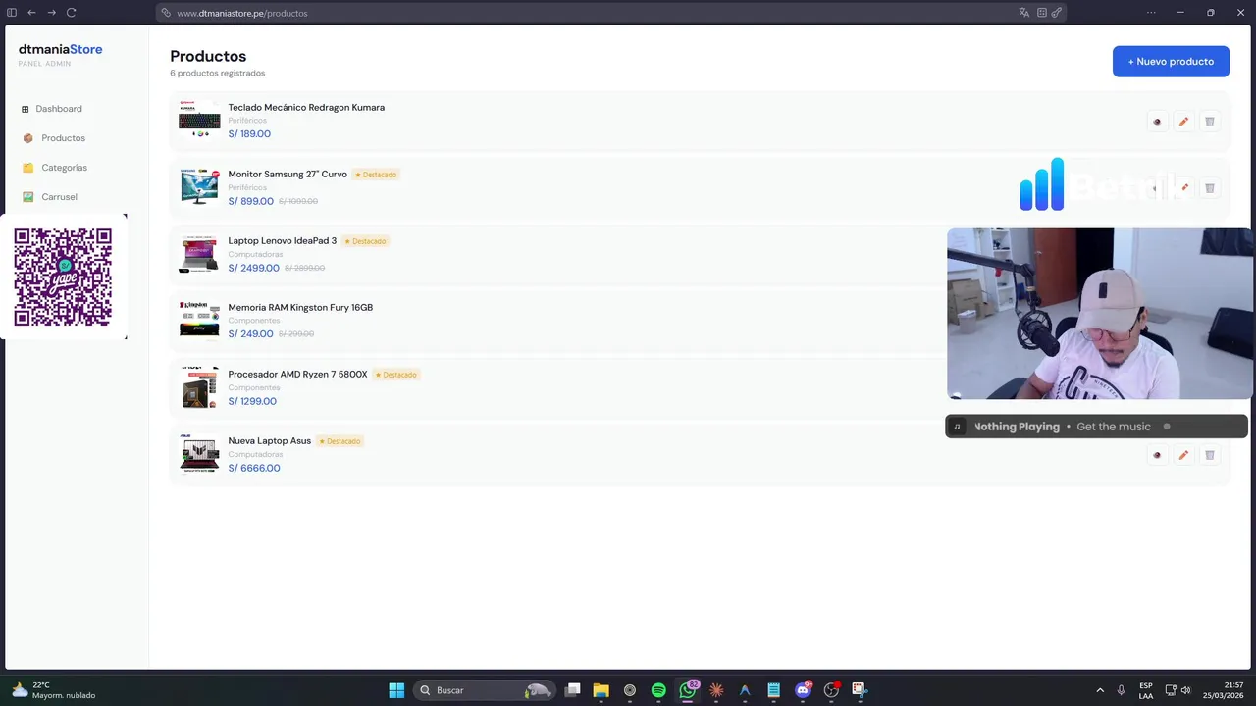This screenshot has width=1256, height=706.
Task: Reload the page
Action: tap(71, 13)
